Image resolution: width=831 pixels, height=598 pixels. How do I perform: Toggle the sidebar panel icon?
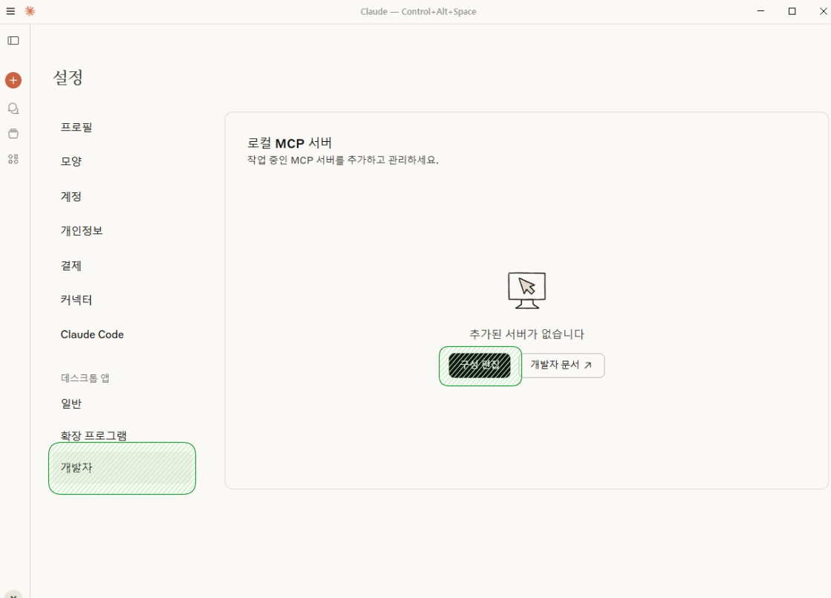tap(13, 41)
